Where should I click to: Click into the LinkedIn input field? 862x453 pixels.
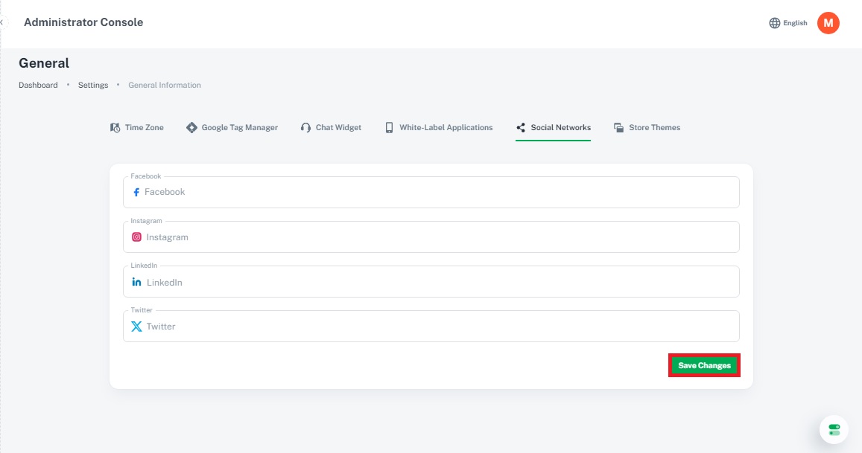440,283
